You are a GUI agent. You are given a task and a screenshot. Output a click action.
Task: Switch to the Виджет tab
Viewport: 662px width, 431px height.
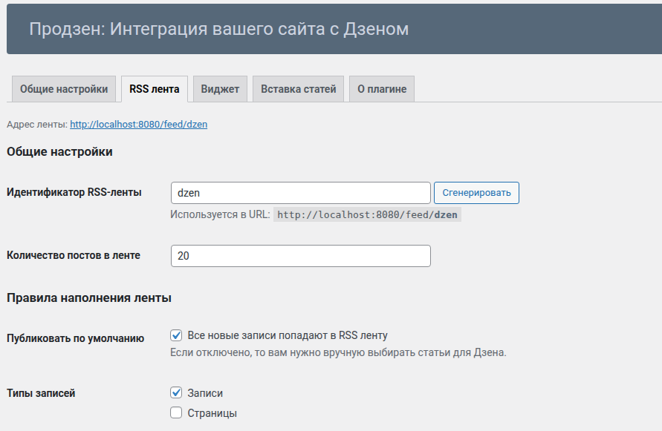tap(218, 88)
